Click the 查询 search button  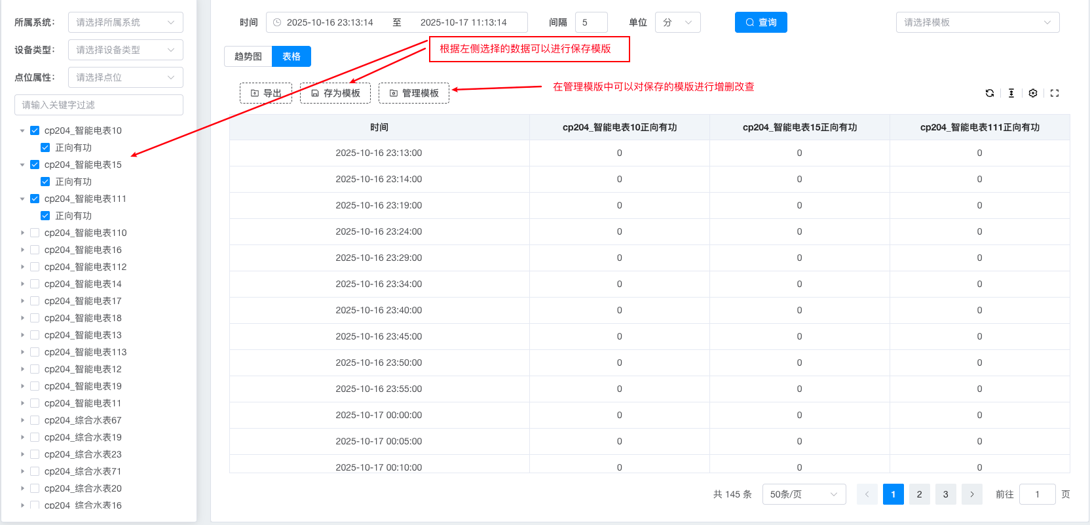click(761, 22)
